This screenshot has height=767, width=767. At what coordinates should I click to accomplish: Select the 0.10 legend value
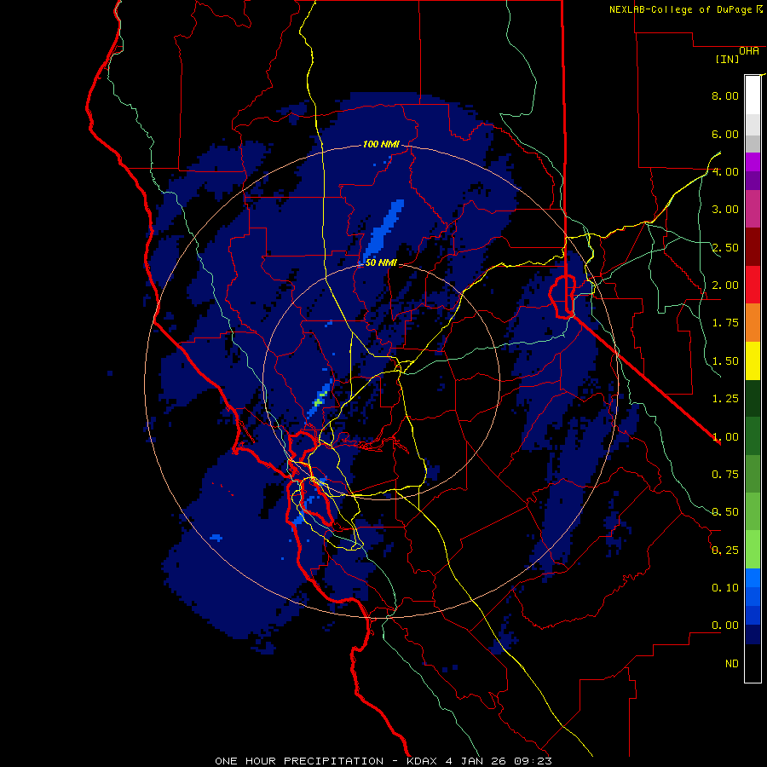[725, 588]
